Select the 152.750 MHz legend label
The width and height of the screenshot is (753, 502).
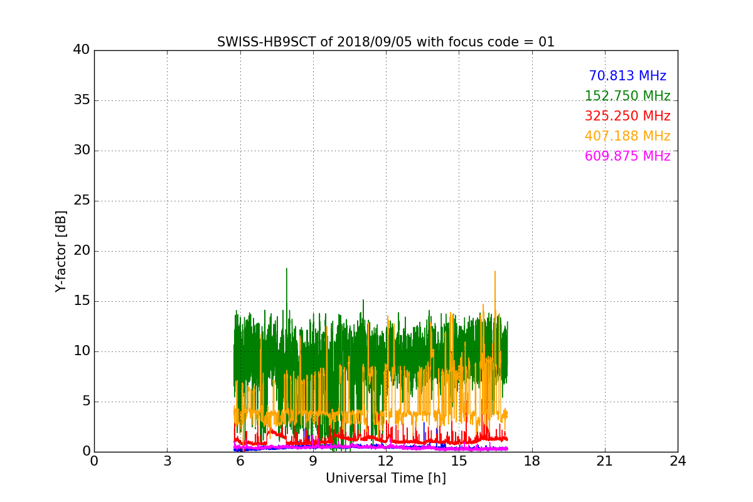[627, 96]
